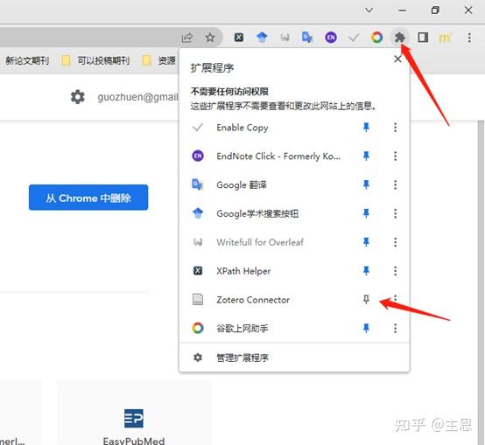Image resolution: width=485 pixels, height=445 pixels.
Task: Open 管理扩展程序 manage extensions
Action: (x=294, y=358)
